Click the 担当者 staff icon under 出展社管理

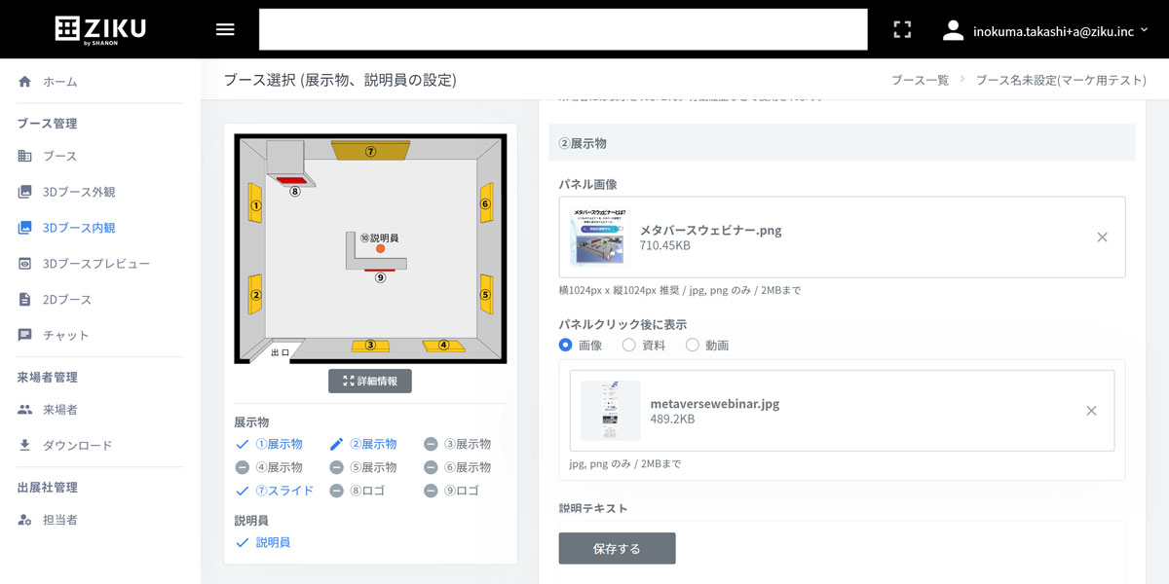[26, 520]
